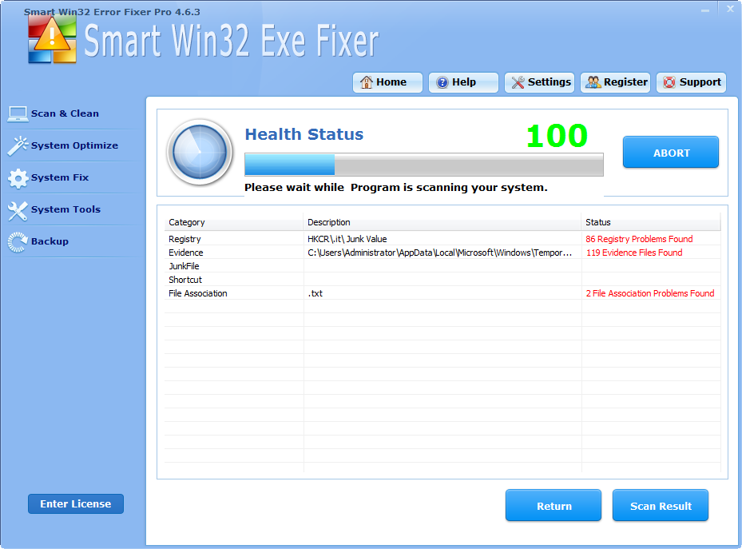Open the Help section
Screen dimensions: 742x549
(463, 82)
